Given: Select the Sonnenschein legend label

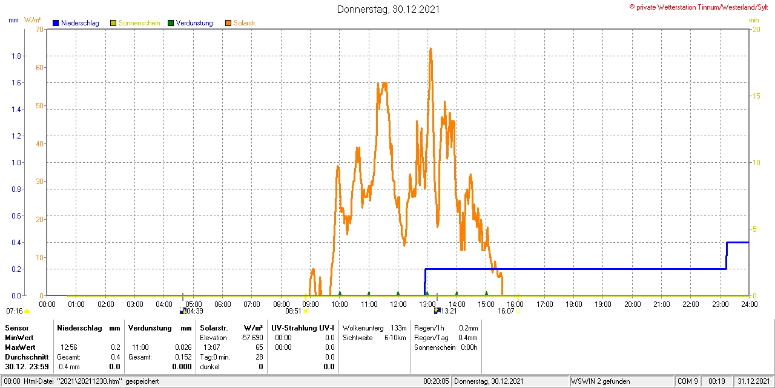Looking at the screenshot, I should 139,23.
